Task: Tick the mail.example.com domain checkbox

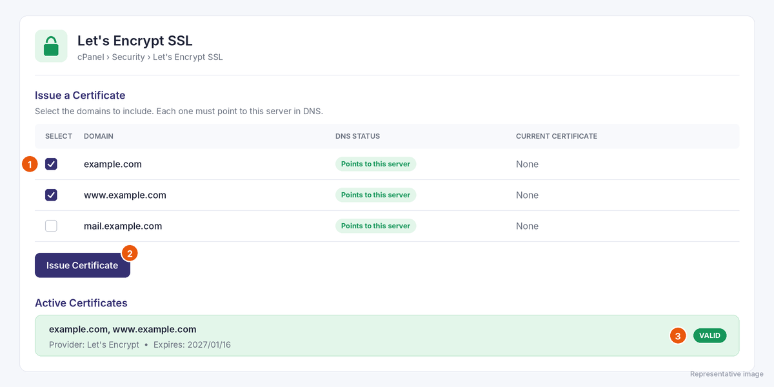Action: point(51,226)
